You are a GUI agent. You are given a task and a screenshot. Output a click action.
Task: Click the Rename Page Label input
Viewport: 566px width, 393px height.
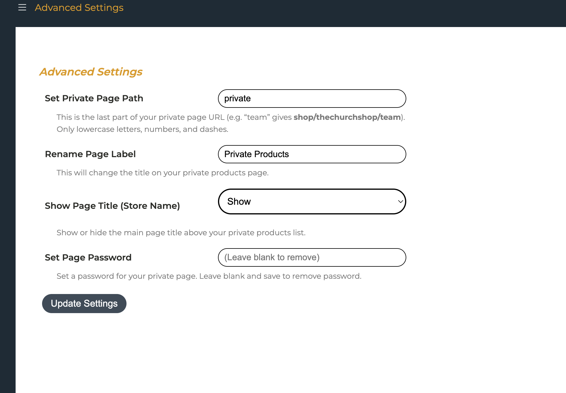point(312,154)
